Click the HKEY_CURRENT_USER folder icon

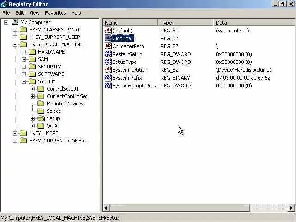(24, 37)
